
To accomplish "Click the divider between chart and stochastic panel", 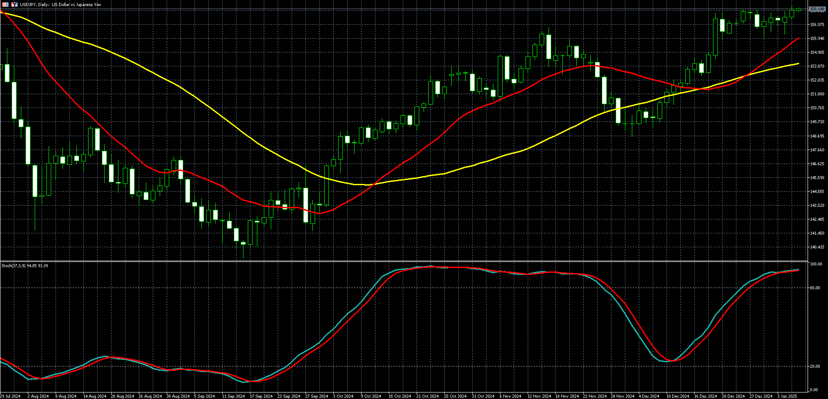I will (x=404, y=261).
